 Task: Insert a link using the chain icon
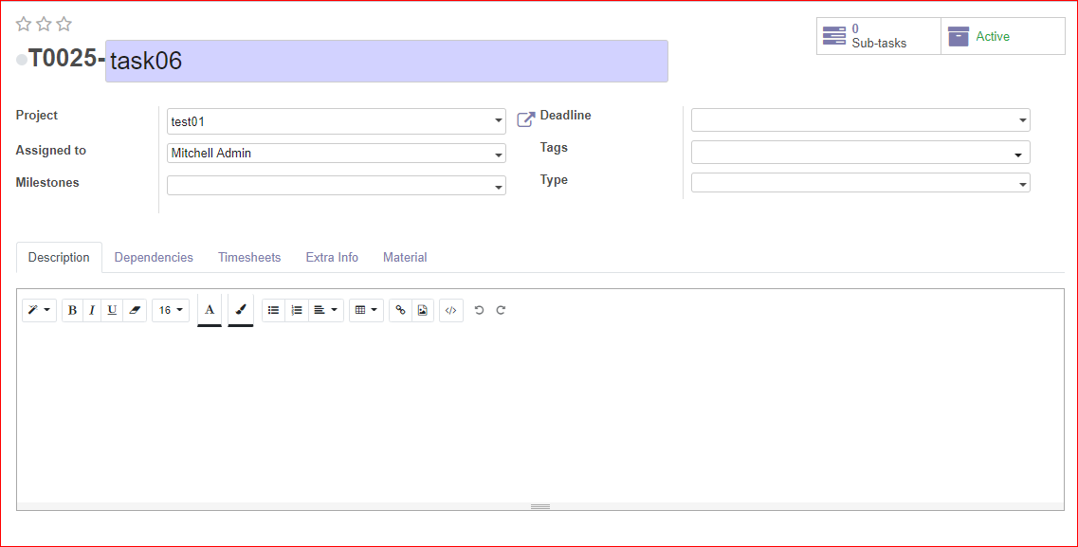point(400,310)
